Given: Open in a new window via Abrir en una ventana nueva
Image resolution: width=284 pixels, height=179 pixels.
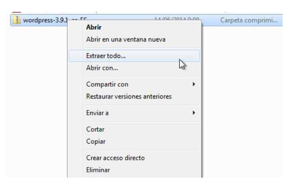Looking at the screenshot, I should pos(126,39).
